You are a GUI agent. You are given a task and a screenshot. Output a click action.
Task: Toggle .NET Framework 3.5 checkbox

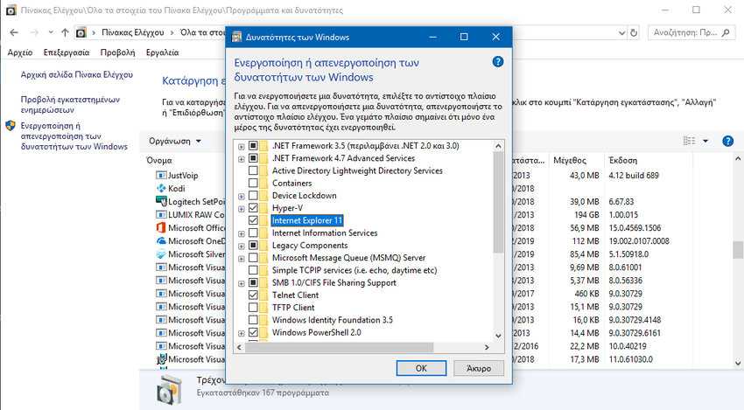pyautogui.click(x=253, y=145)
